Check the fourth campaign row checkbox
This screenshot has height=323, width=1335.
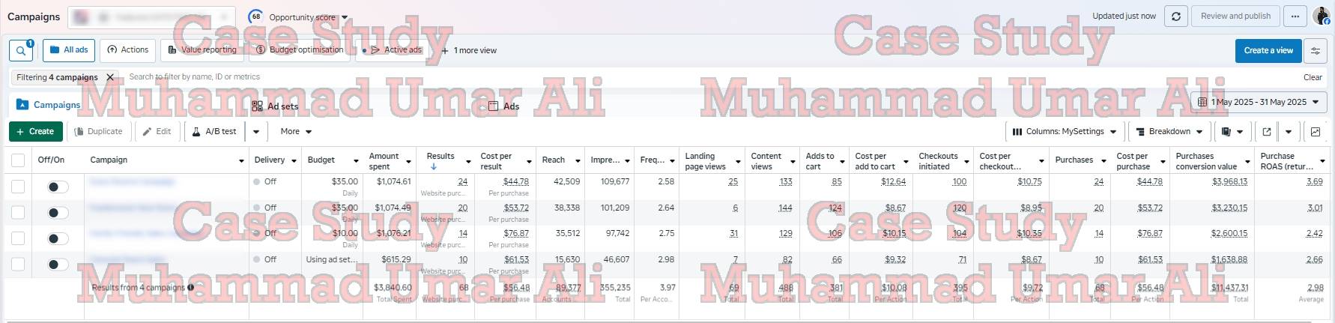(x=18, y=264)
